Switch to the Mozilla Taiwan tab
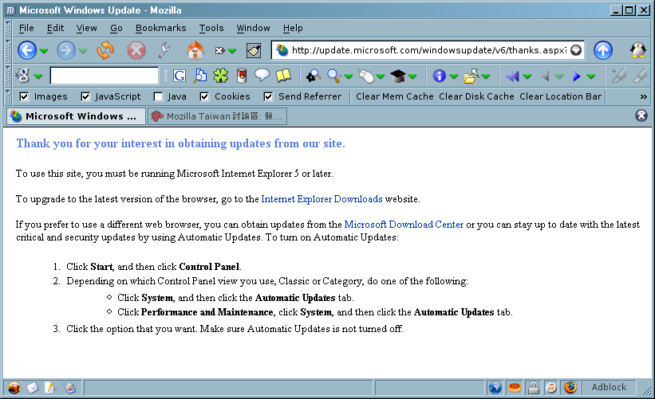 pos(215,116)
